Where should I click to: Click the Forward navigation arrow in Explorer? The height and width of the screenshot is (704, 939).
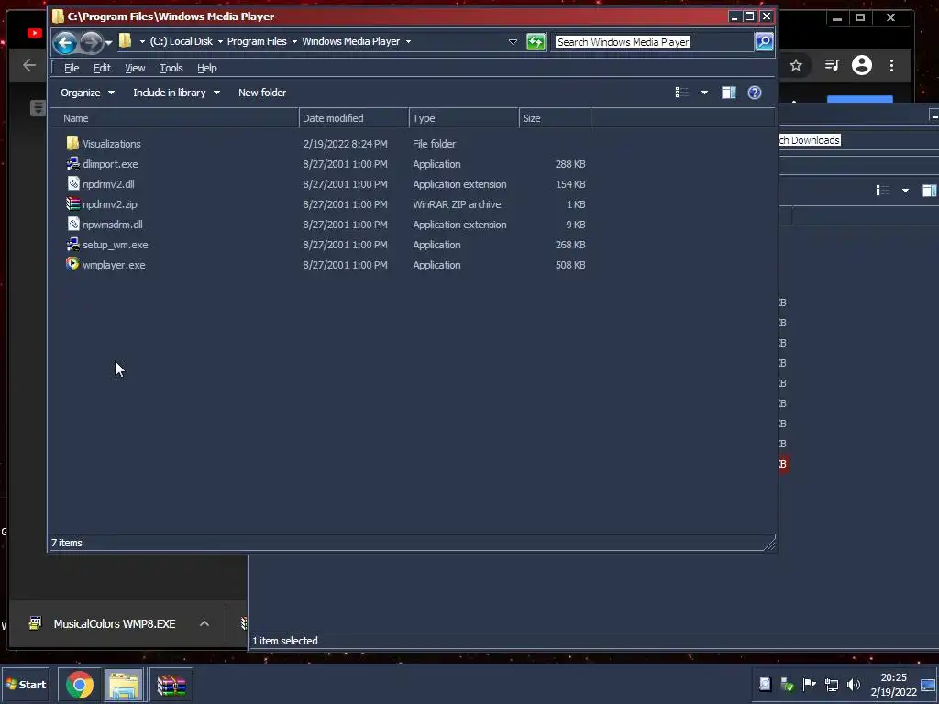pos(91,42)
